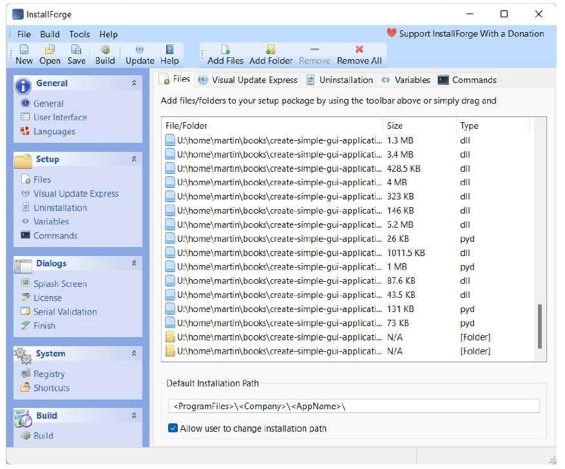Click the Open project toolbar icon
The image size is (565, 469).
pos(50,50)
